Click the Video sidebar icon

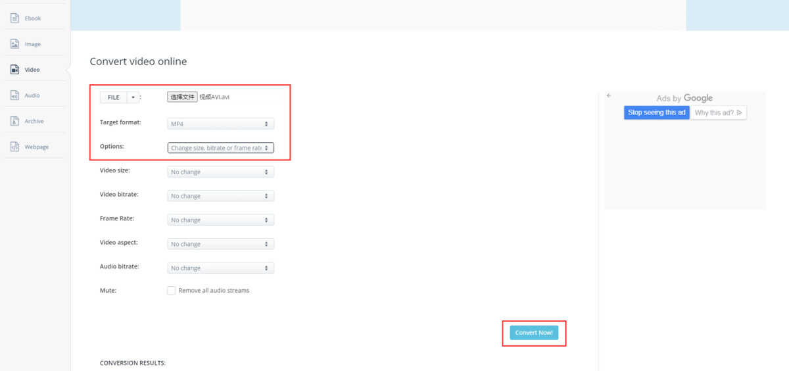14,70
